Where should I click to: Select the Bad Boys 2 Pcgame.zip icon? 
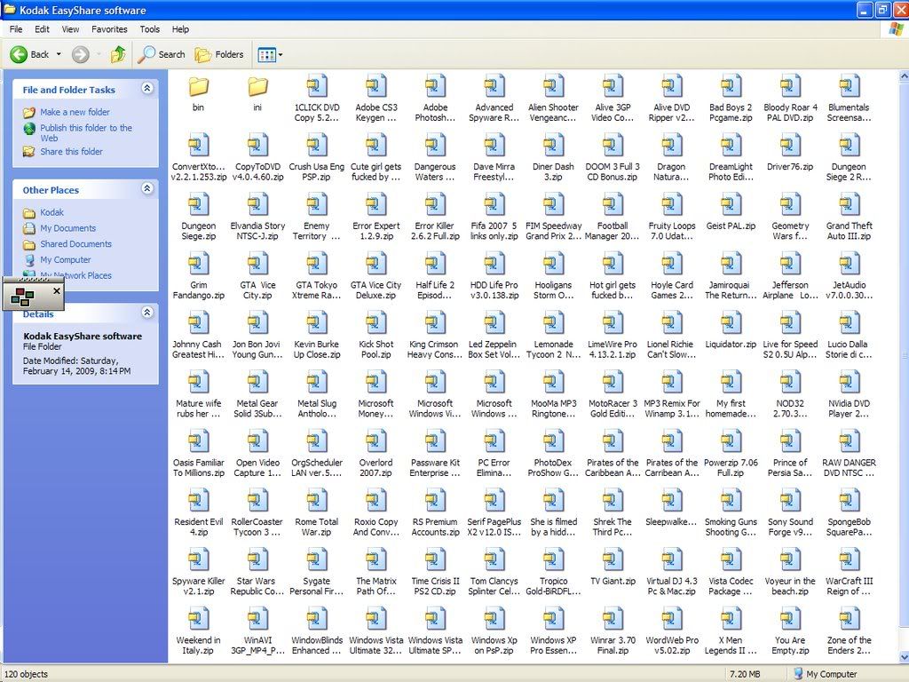[731, 86]
